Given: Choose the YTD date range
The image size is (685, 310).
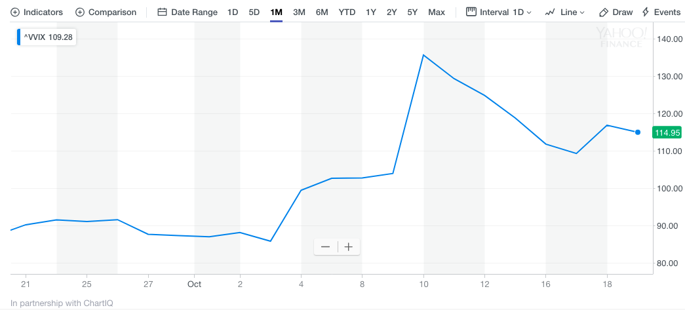Looking at the screenshot, I should (x=347, y=12).
